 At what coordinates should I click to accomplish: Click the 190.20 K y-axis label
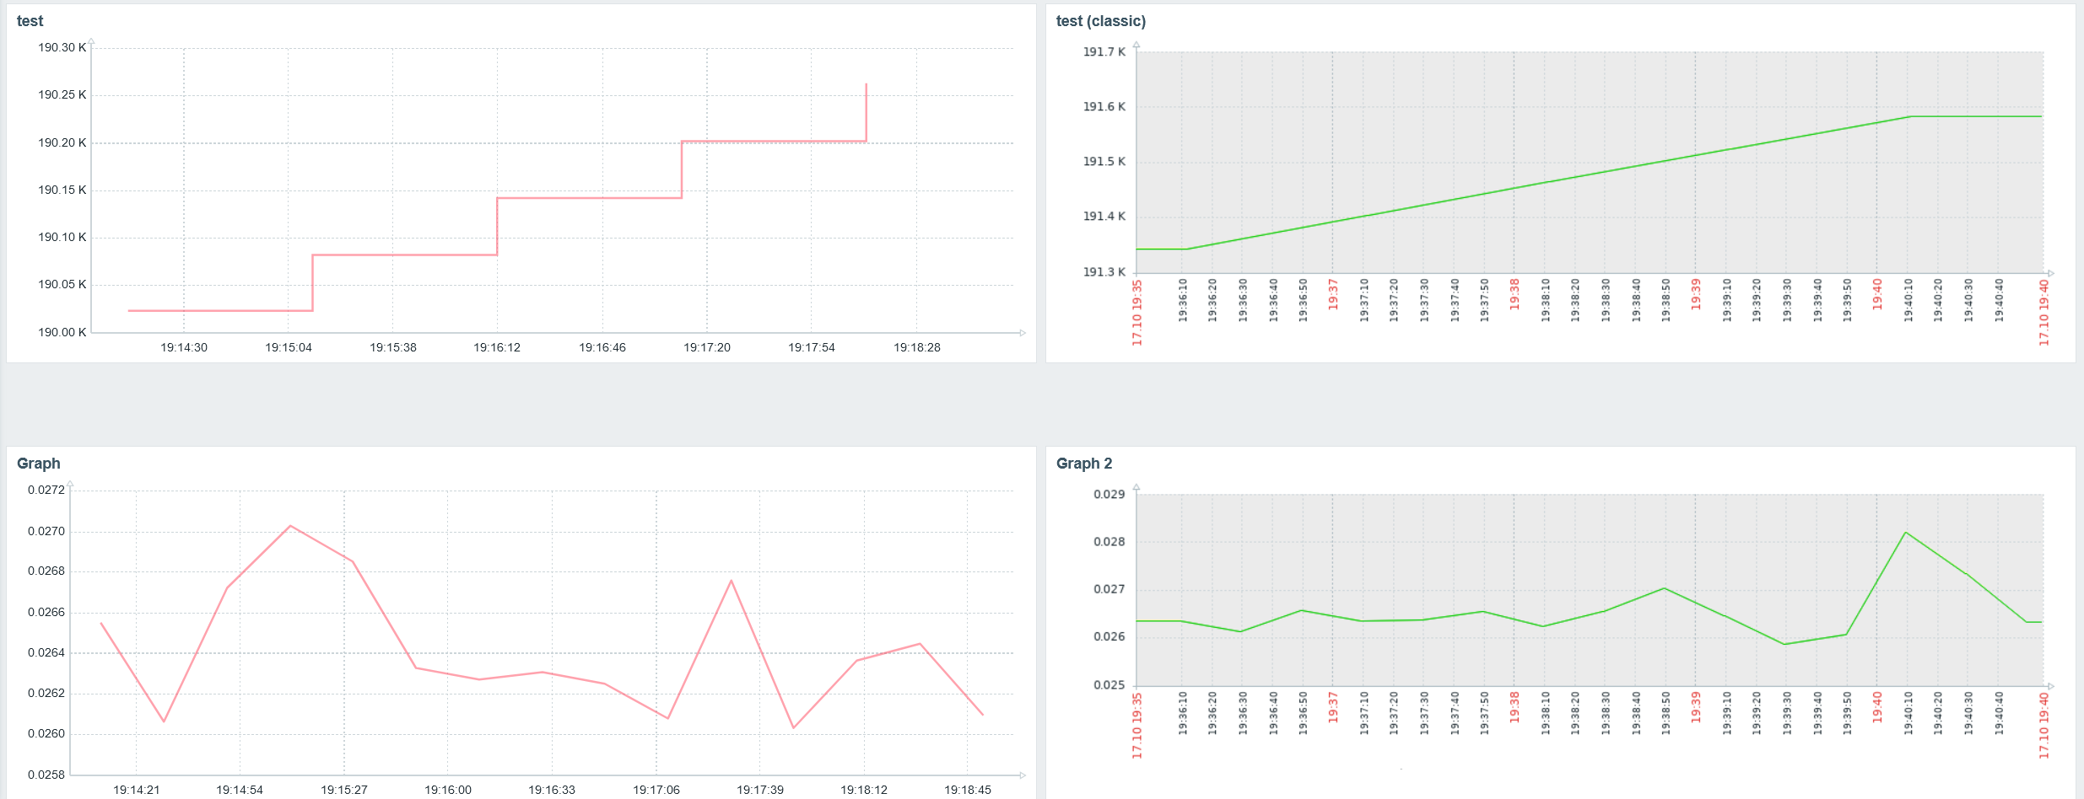[x=62, y=142]
